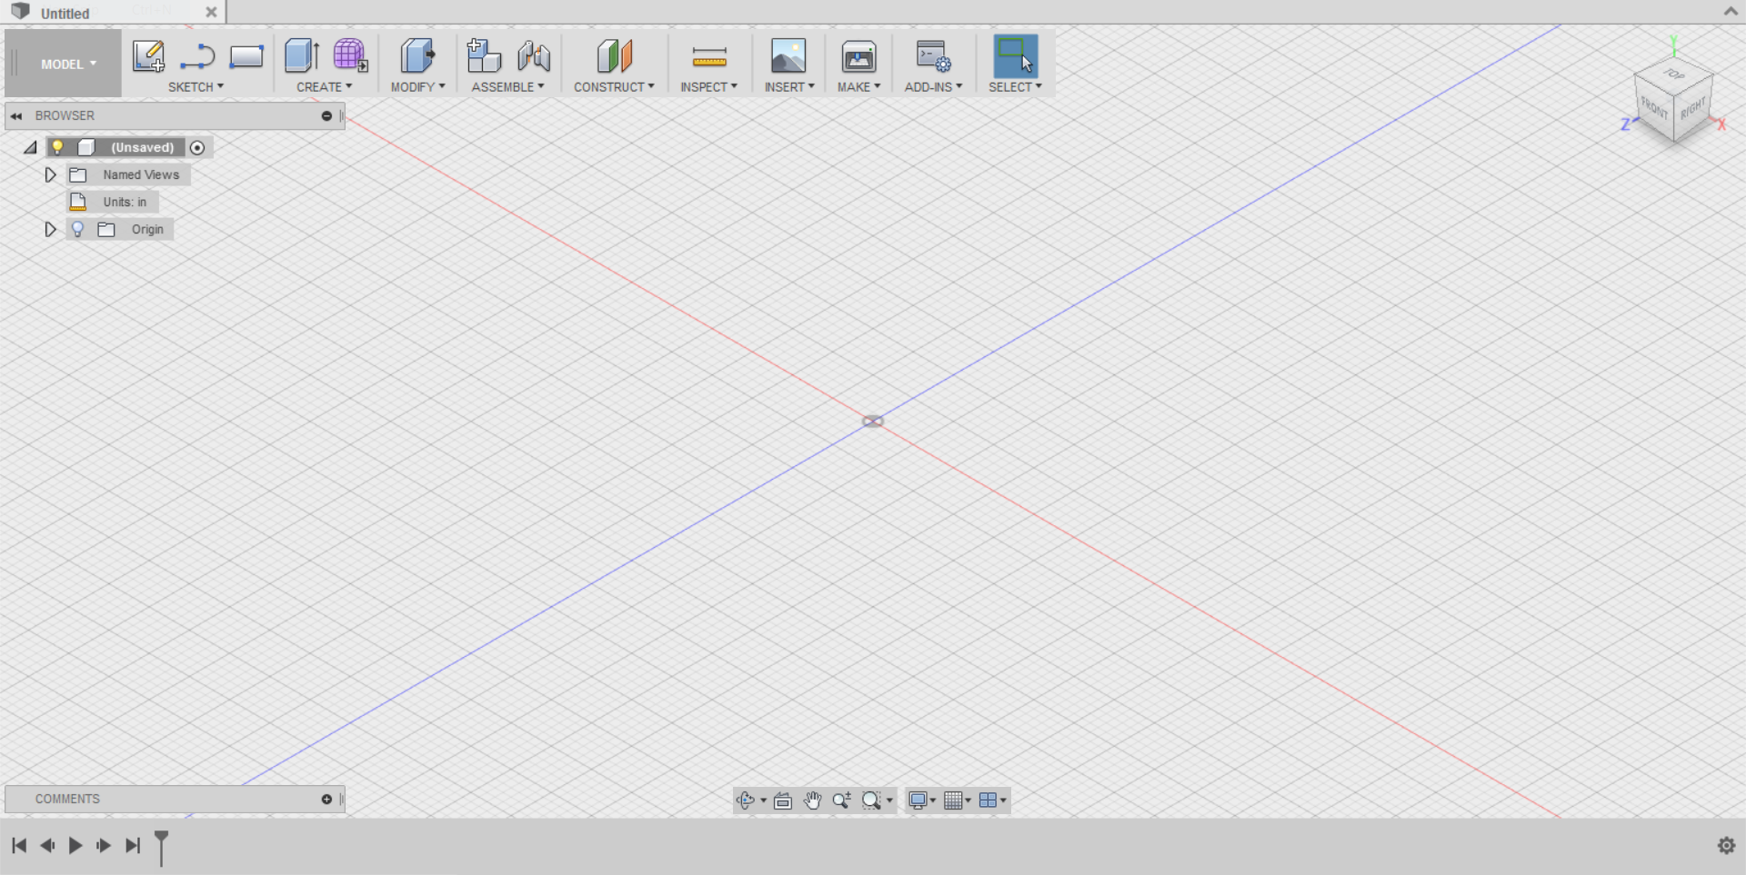Select the Pan hand icon
1746x875 pixels.
coord(812,800)
